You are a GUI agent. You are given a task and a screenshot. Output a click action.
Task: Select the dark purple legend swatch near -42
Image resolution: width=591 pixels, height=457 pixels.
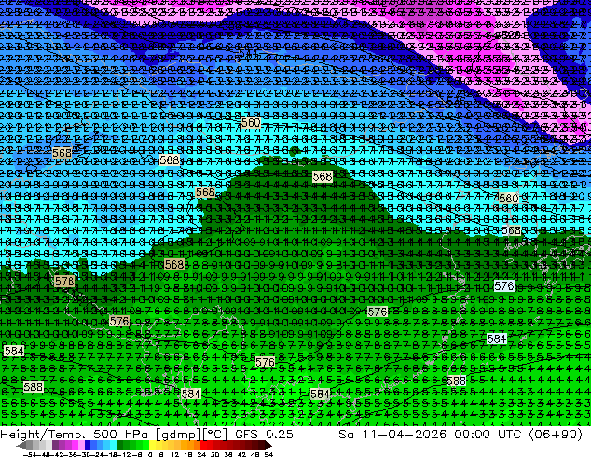pyautogui.click(x=55, y=446)
